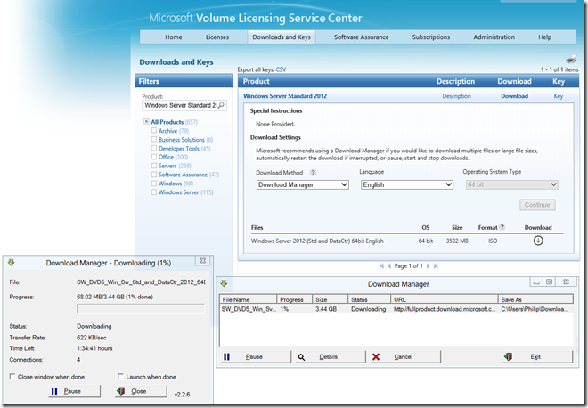Check the Developer Tools filter checkbox
Viewport: 588px width, 408px height.
coord(154,148)
